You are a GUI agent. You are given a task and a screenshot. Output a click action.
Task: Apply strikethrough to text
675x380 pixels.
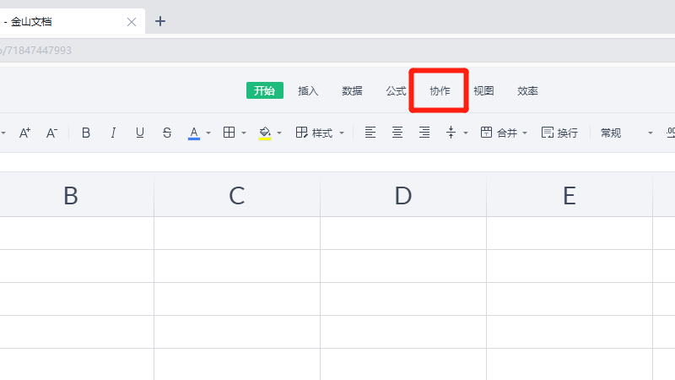click(x=167, y=133)
